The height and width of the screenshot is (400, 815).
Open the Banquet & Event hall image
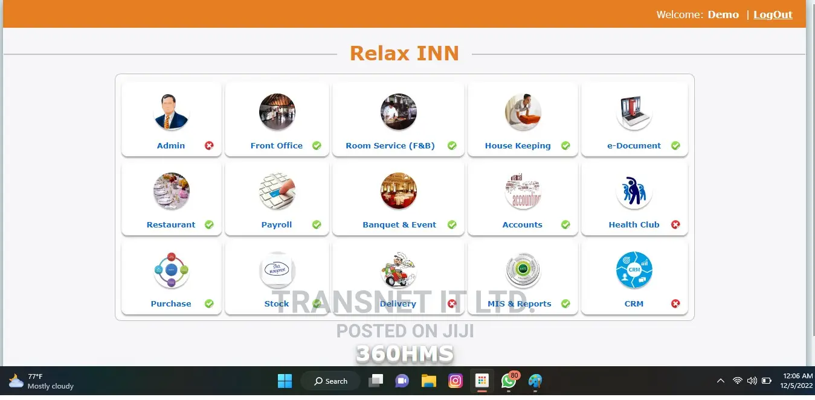398,191
